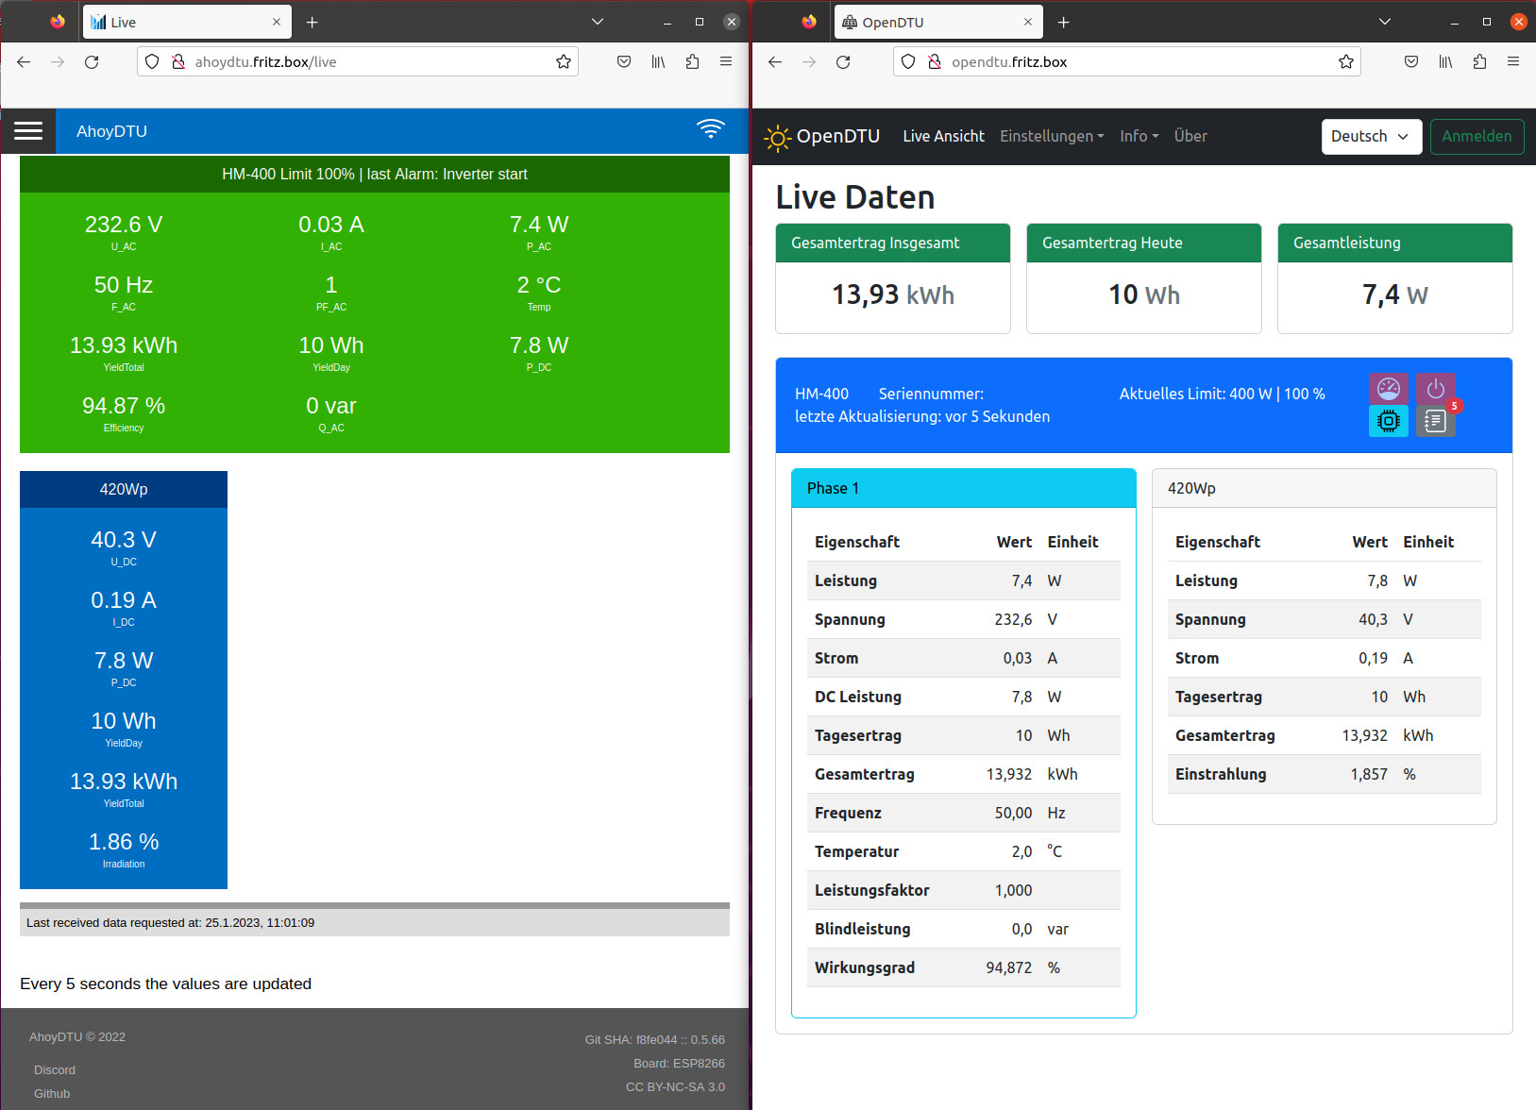The width and height of the screenshot is (1536, 1110).
Task: Click the inverter power on/off icon
Action: [x=1435, y=389]
